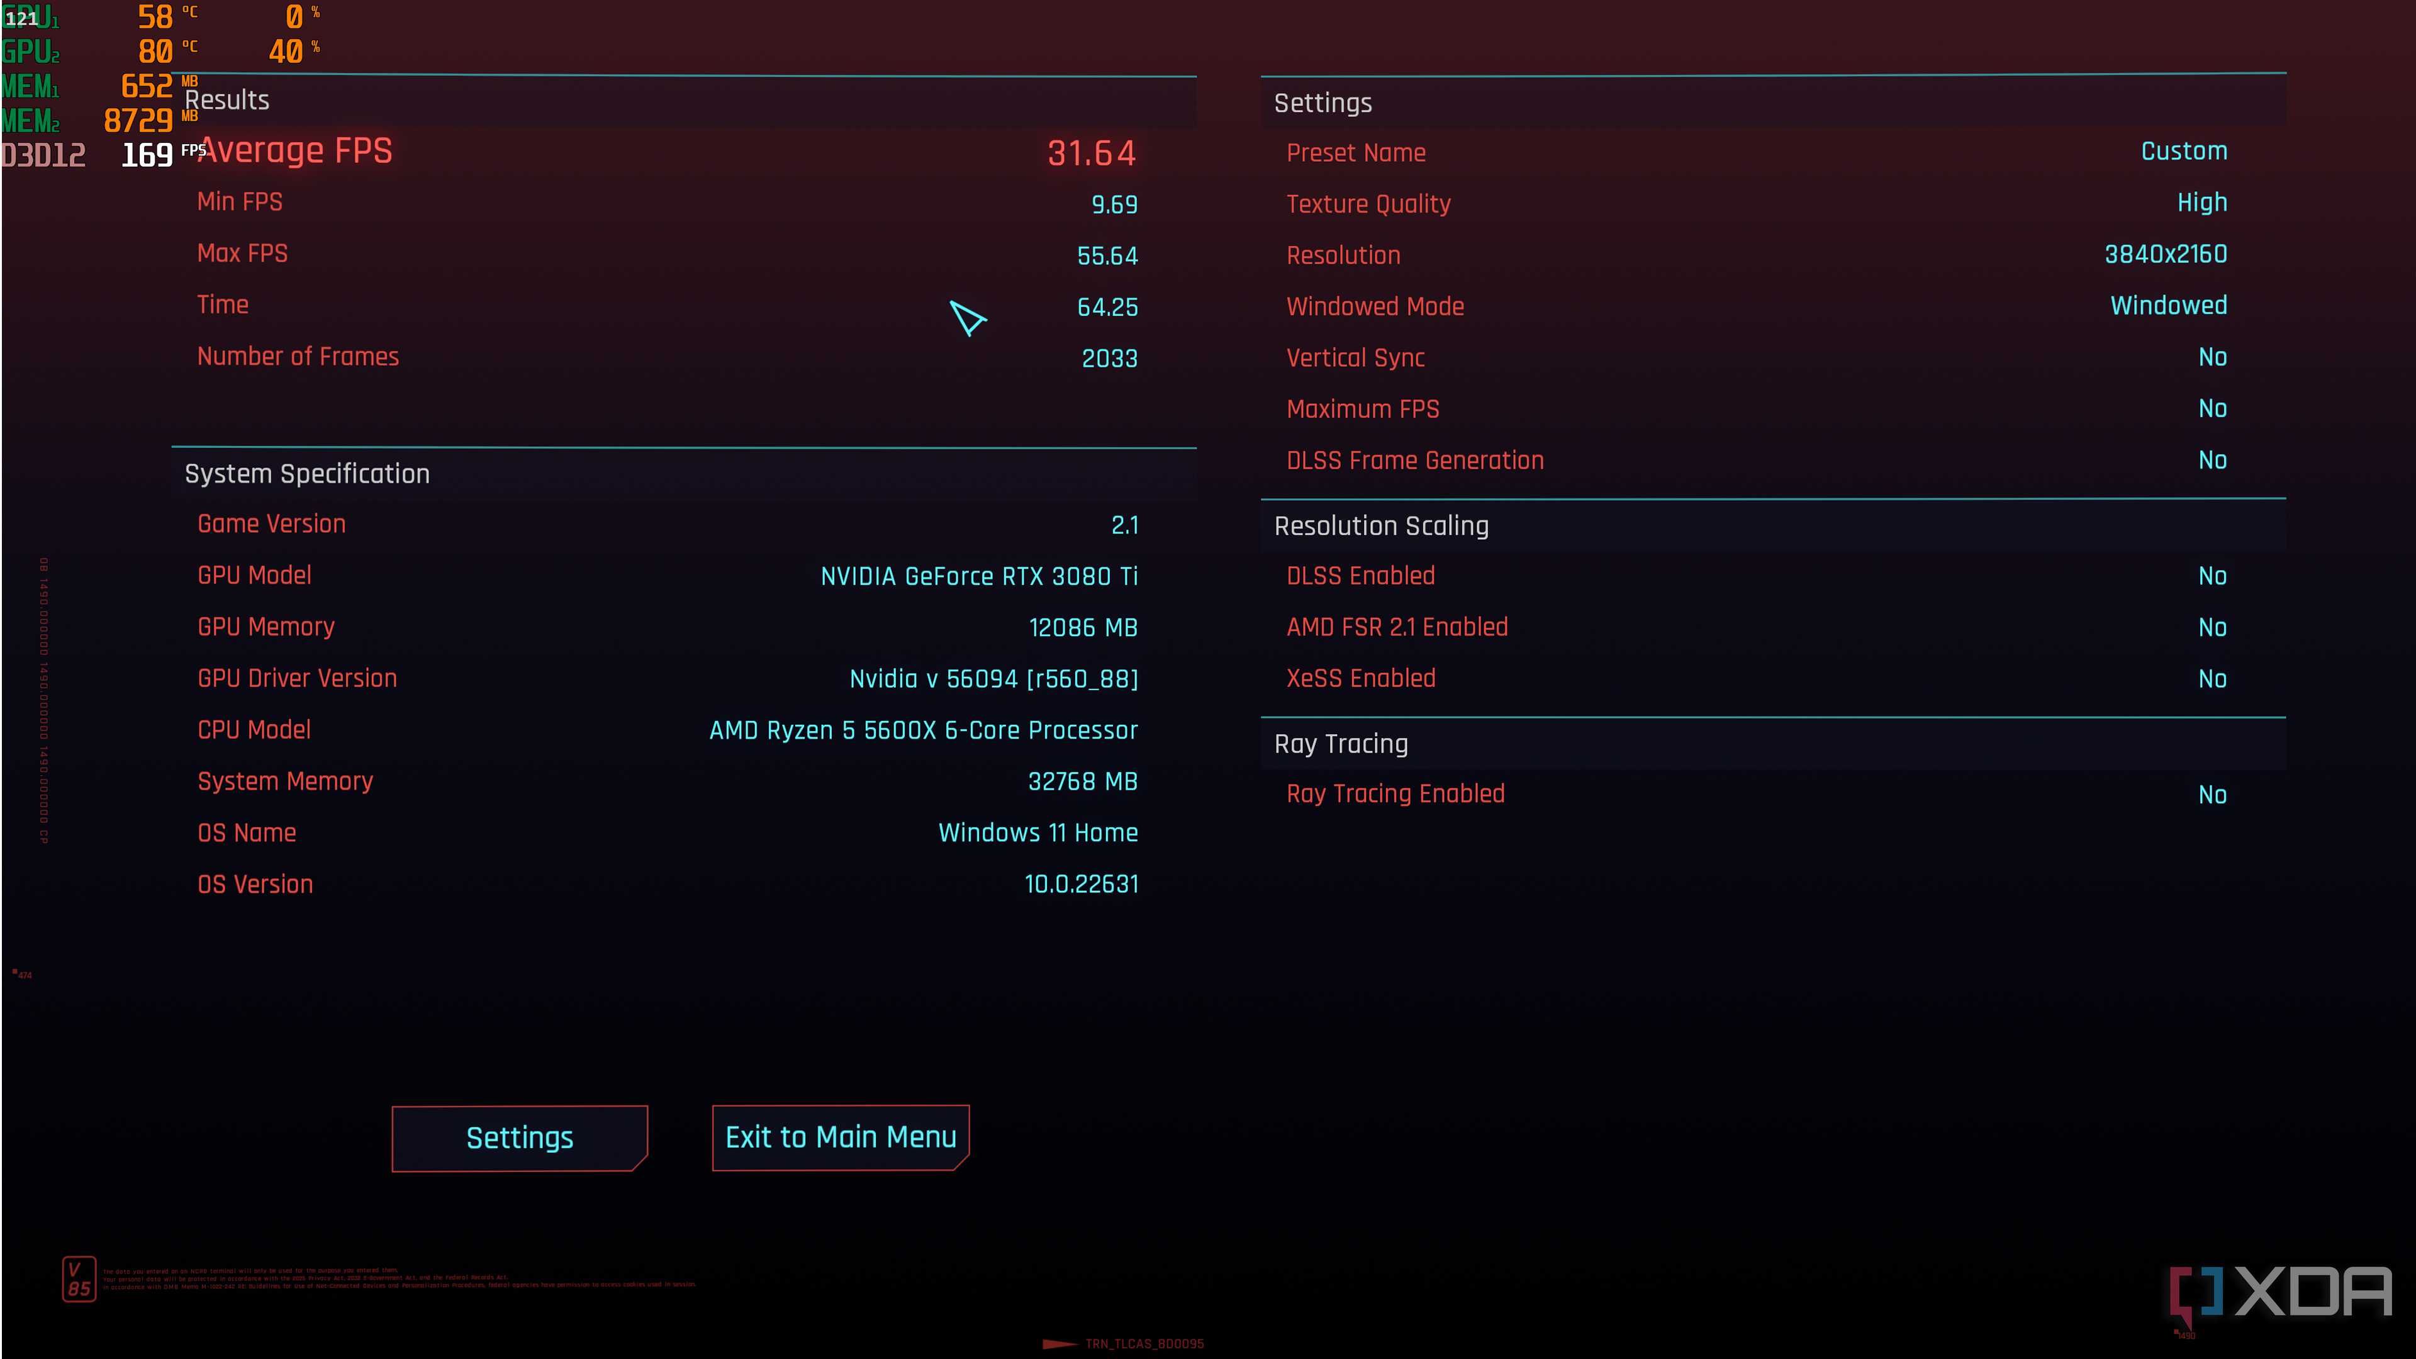Open the Settings button
Screen dimensions: 2416x1359
coord(520,1138)
